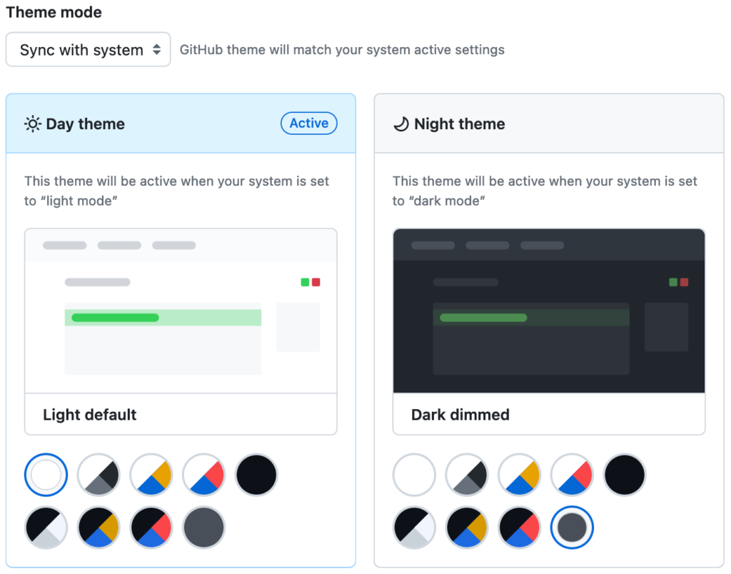Click the Light default theme preview thumbnail
The width and height of the screenshot is (731, 574).
point(181,311)
